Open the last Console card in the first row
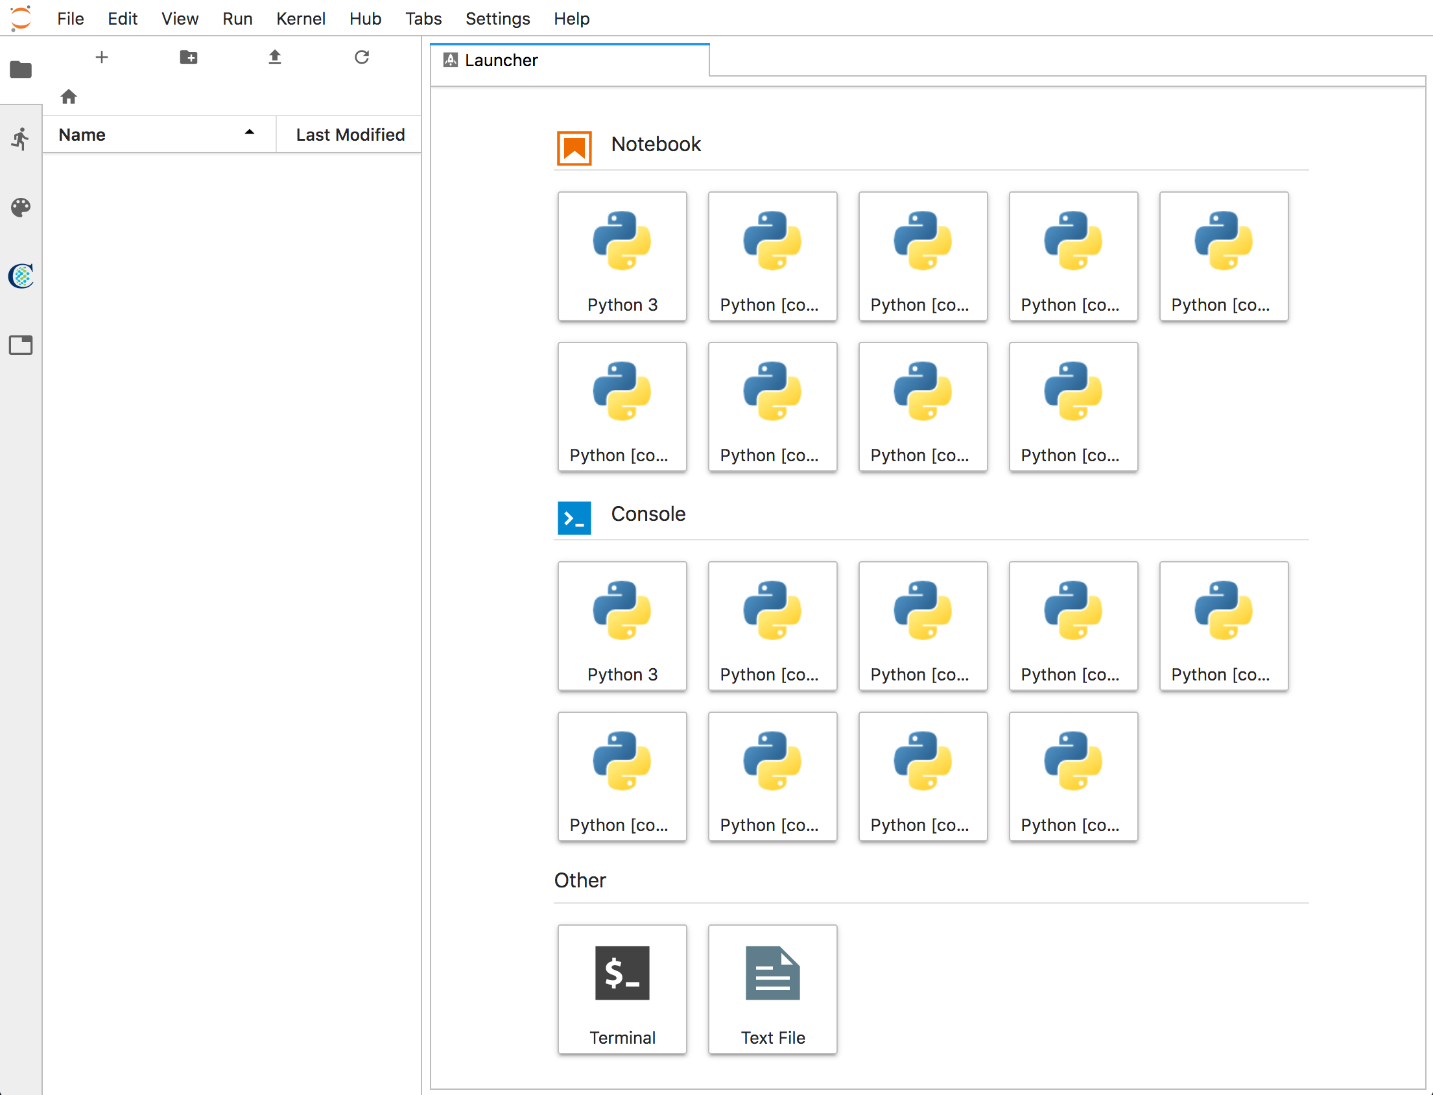1433x1095 pixels. click(x=1224, y=626)
